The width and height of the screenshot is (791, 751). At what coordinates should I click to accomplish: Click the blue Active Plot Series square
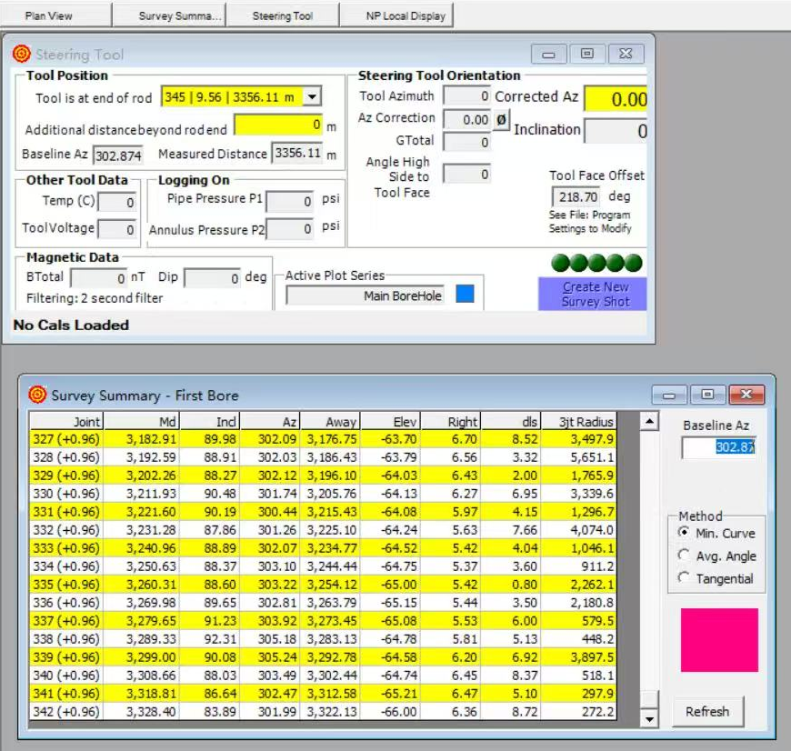[465, 295]
